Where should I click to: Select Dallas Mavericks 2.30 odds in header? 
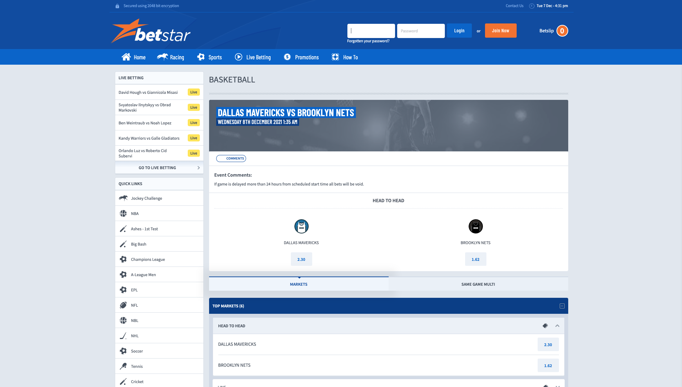(301, 259)
